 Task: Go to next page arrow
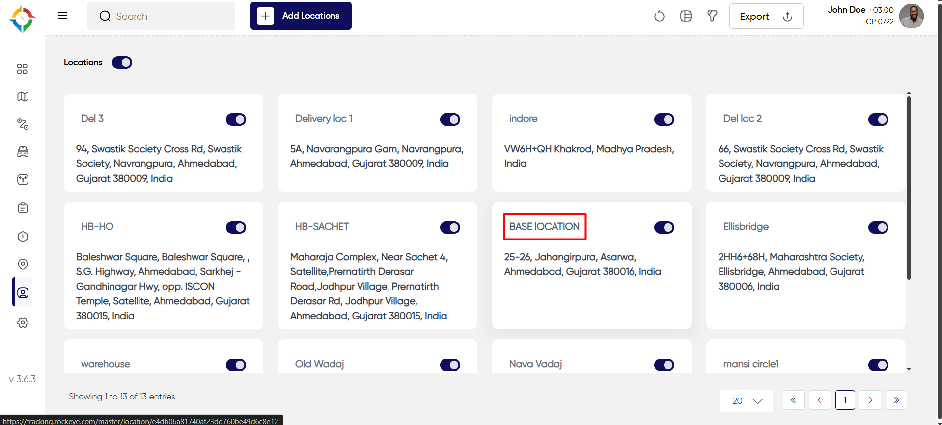pyautogui.click(x=870, y=400)
